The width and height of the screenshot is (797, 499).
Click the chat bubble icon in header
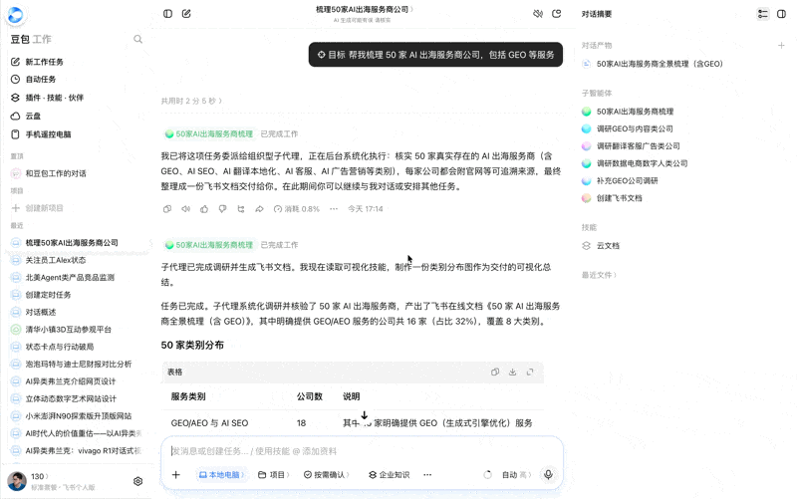pyautogui.click(x=557, y=14)
